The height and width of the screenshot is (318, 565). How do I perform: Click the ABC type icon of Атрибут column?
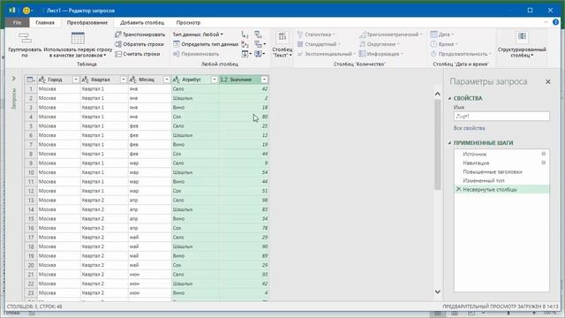click(x=177, y=79)
